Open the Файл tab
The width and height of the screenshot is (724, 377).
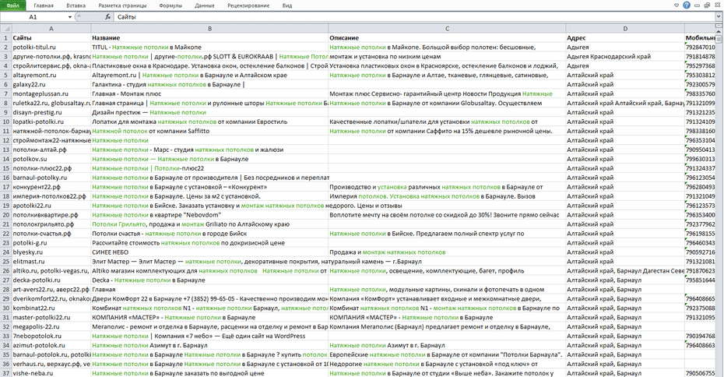(x=13, y=5)
